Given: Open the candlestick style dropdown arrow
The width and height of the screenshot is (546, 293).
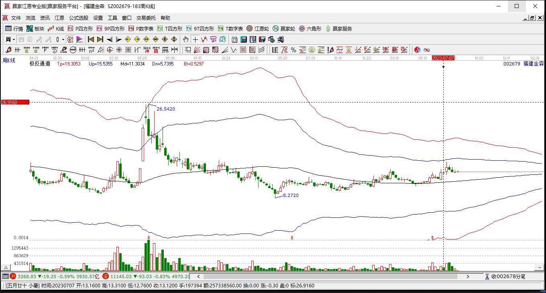Looking at the screenshot, I should [x=63, y=39].
